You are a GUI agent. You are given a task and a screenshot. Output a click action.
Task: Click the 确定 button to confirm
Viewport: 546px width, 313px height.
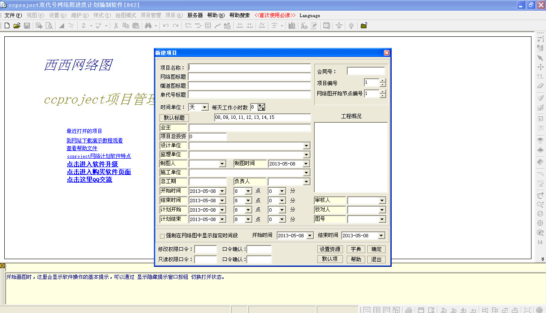[x=376, y=249]
